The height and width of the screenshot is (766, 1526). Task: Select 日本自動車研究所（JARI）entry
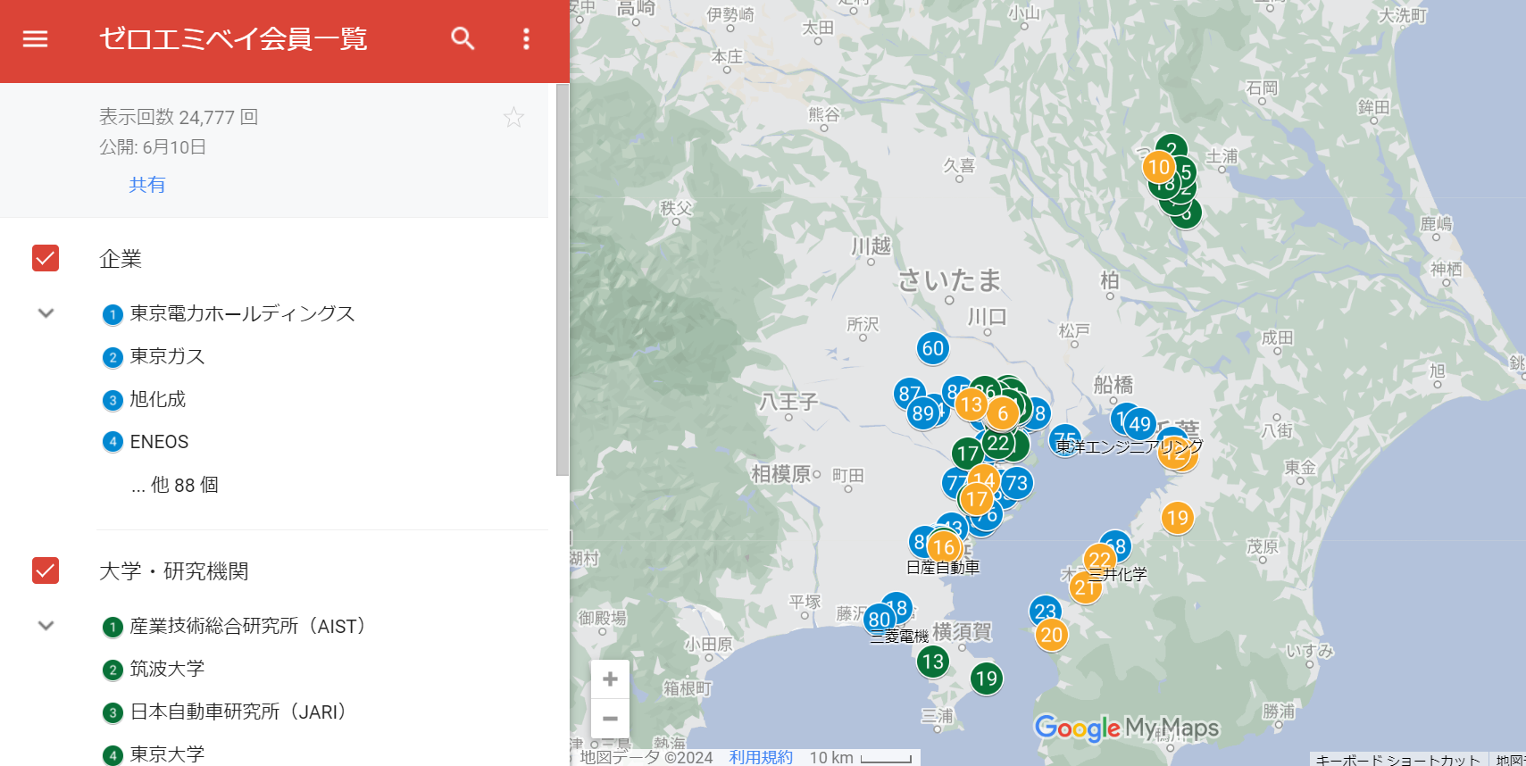(238, 712)
